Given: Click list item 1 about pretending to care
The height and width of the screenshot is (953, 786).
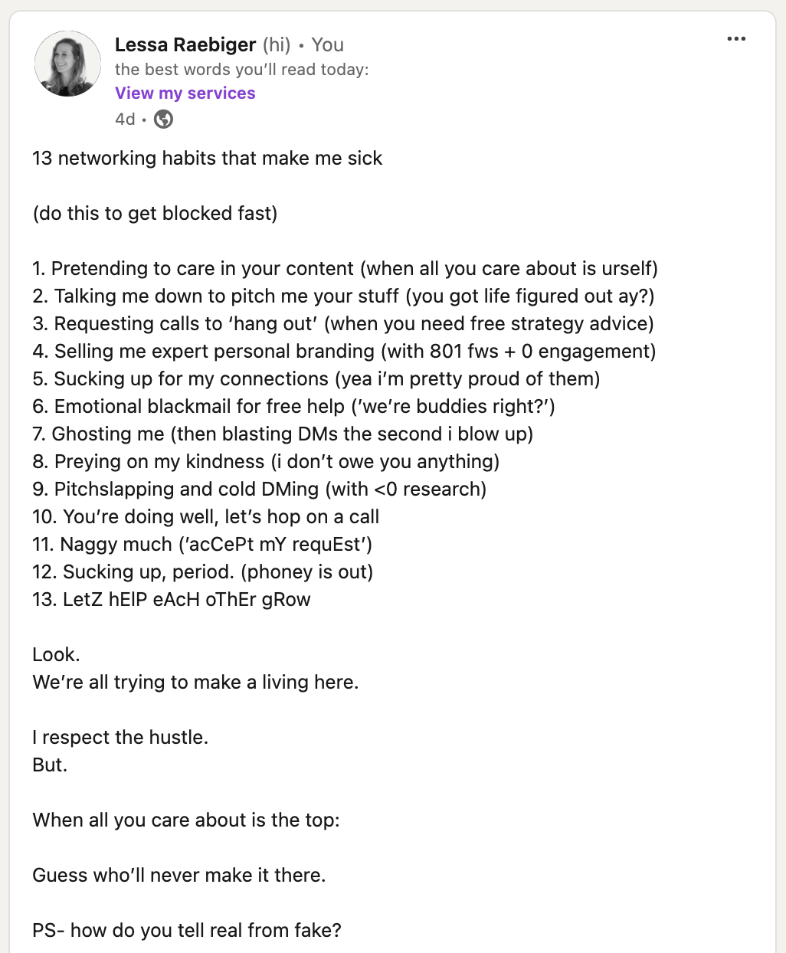Looking at the screenshot, I should tap(346, 268).
